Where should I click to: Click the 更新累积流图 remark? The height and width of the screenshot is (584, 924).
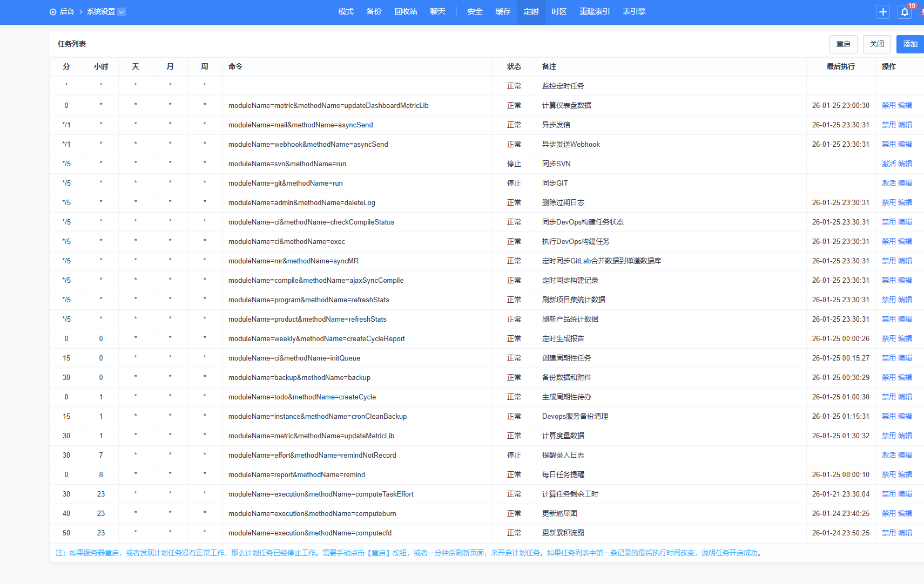(563, 533)
